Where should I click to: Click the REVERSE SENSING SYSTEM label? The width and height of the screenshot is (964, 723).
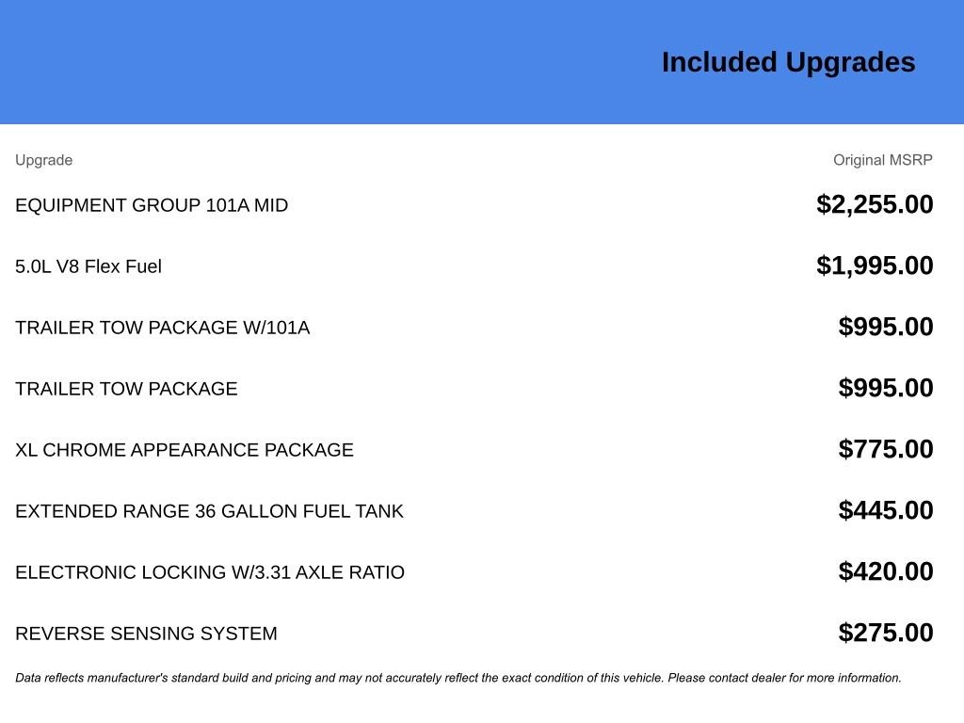pyautogui.click(x=146, y=634)
